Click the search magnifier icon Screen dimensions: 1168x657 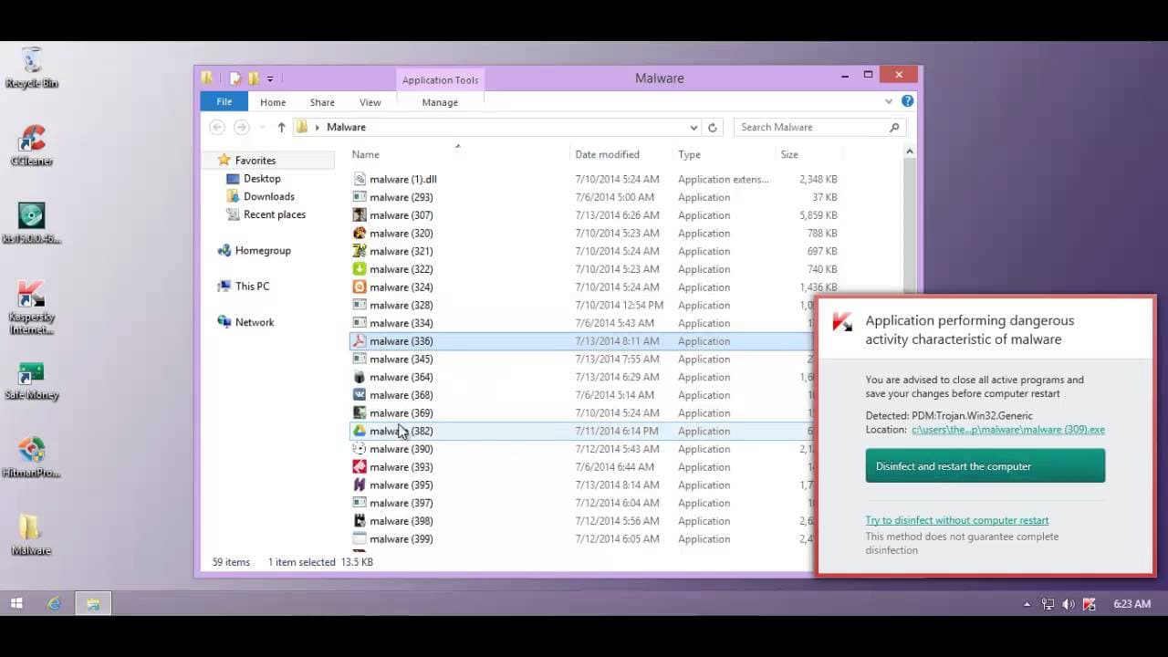pyautogui.click(x=894, y=127)
